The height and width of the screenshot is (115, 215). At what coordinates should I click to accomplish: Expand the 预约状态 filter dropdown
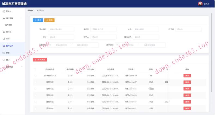(x=146, y=37)
